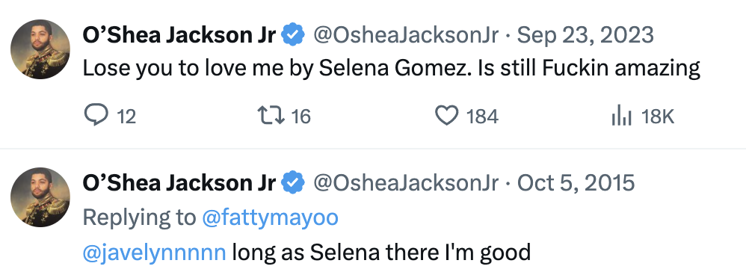Click verified badge on the 2015 tweet

coord(294,183)
